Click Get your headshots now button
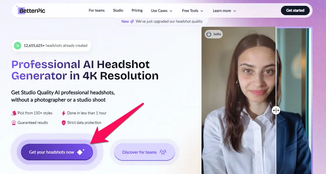The width and height of the screenshot is (326, 174). click(x=57, y=152)
